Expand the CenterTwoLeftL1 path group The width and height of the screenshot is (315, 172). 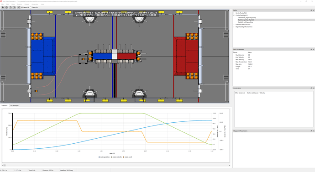234,13
